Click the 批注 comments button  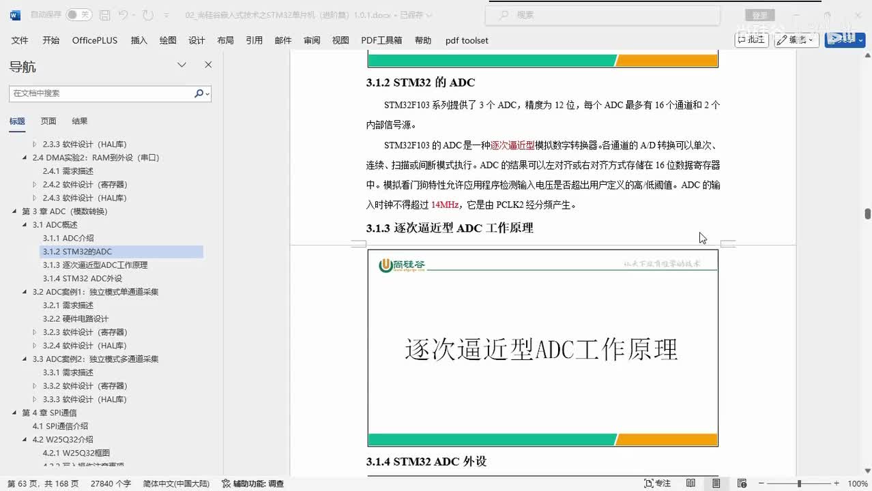coord(751,40)
